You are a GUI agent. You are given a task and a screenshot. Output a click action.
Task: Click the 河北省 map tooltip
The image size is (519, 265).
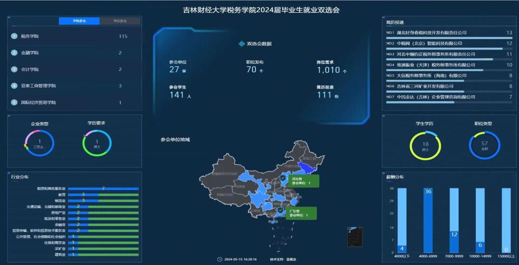(x=304, y=181)
